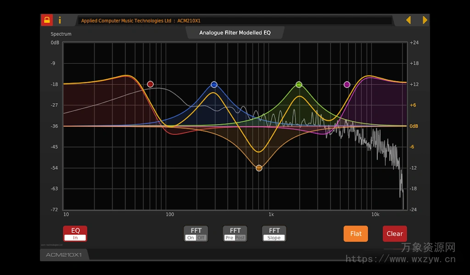Open the info panel via the i icon
The height and width of the screenshot is (275, 470).
click(x=60, y=20)
